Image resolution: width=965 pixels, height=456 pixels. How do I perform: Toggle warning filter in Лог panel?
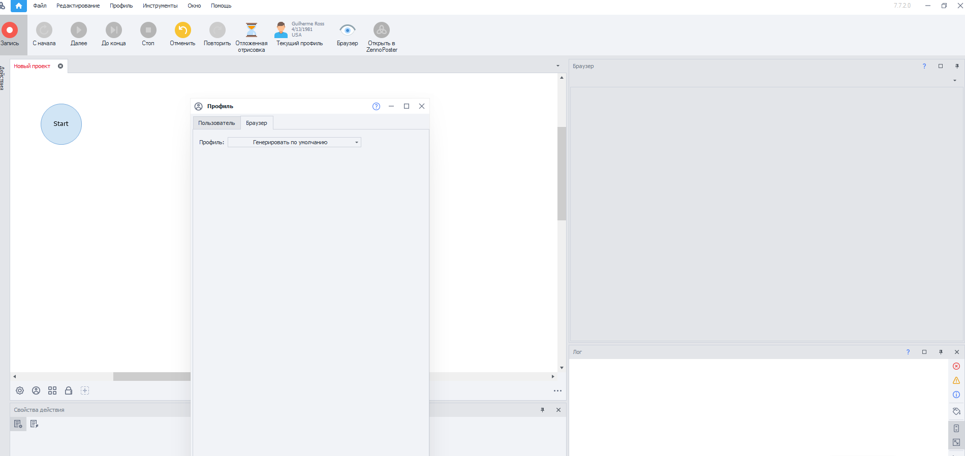[x=956, y=380]
